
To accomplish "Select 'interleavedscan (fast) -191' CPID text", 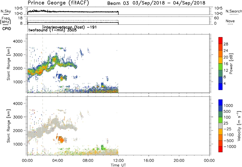I will 70,27.
